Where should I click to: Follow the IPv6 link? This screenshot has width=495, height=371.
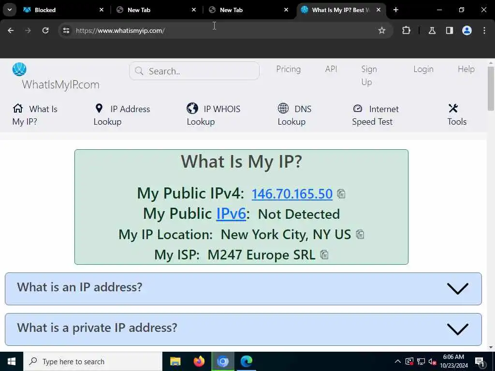(231, 214)
